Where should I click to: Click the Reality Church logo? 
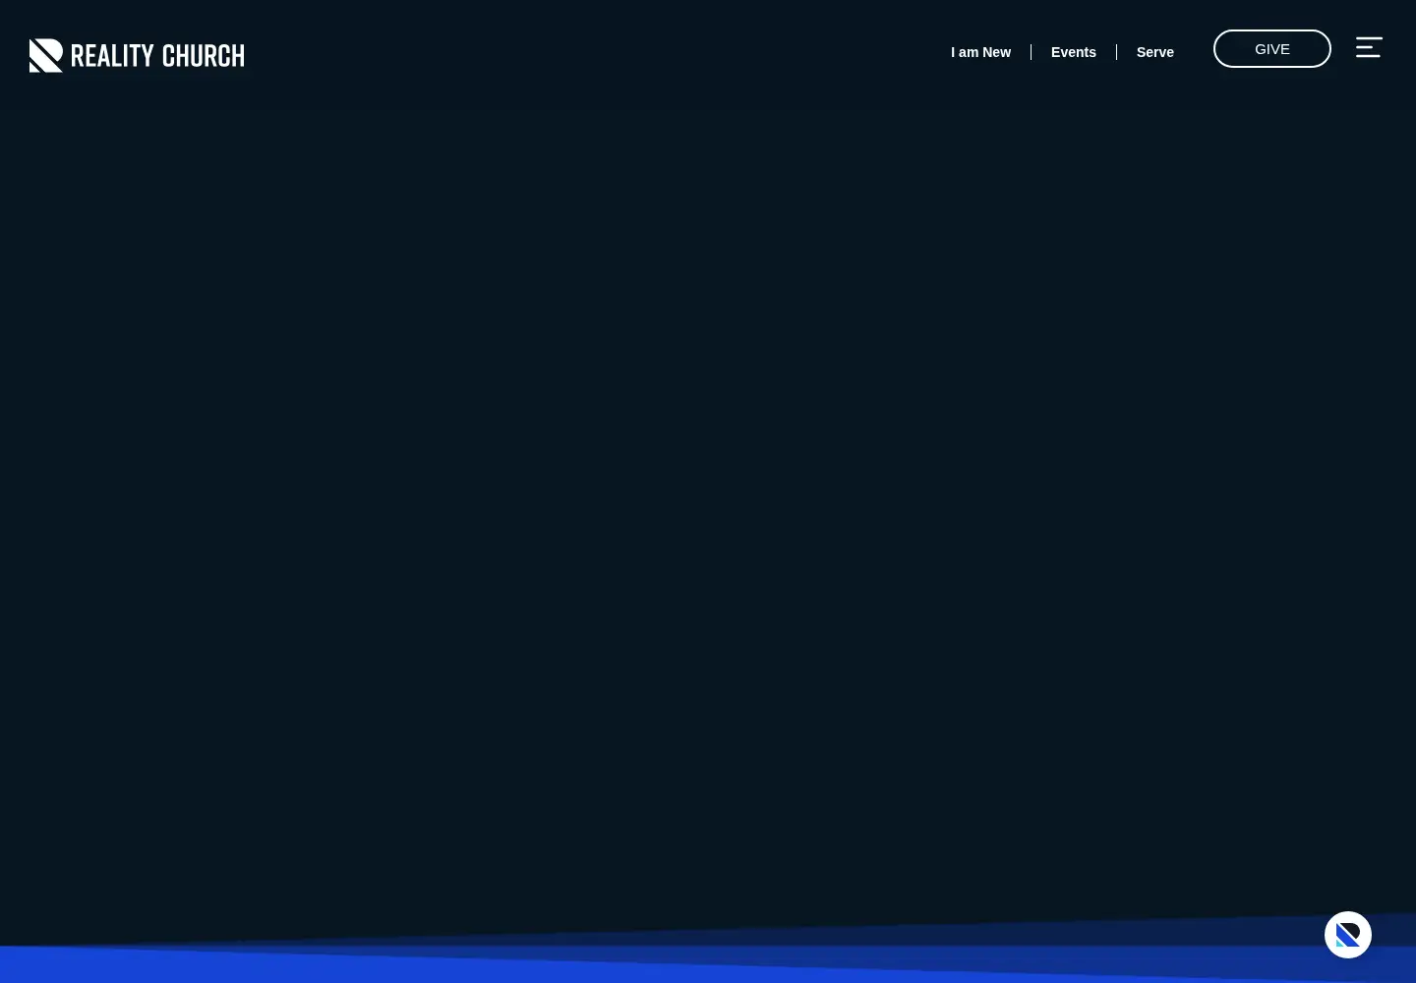click(137, 56)
